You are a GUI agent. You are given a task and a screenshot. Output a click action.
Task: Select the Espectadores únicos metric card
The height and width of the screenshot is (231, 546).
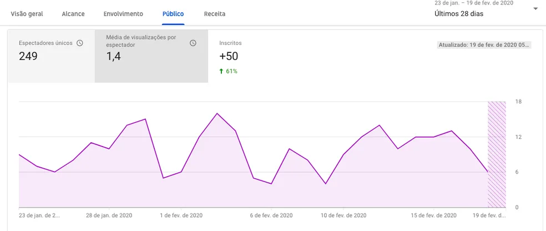51,56
